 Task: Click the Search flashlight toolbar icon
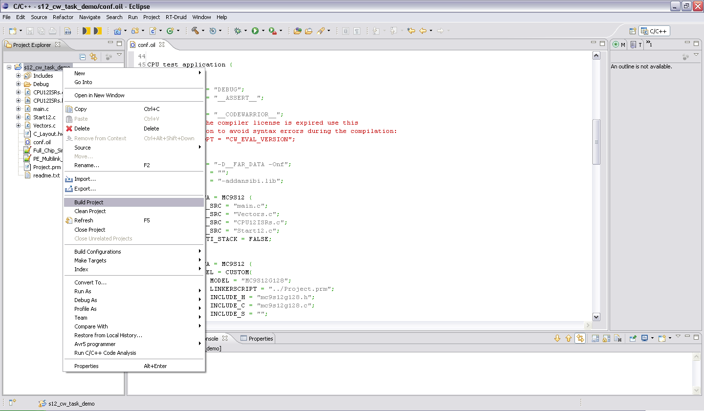[321, 31]
